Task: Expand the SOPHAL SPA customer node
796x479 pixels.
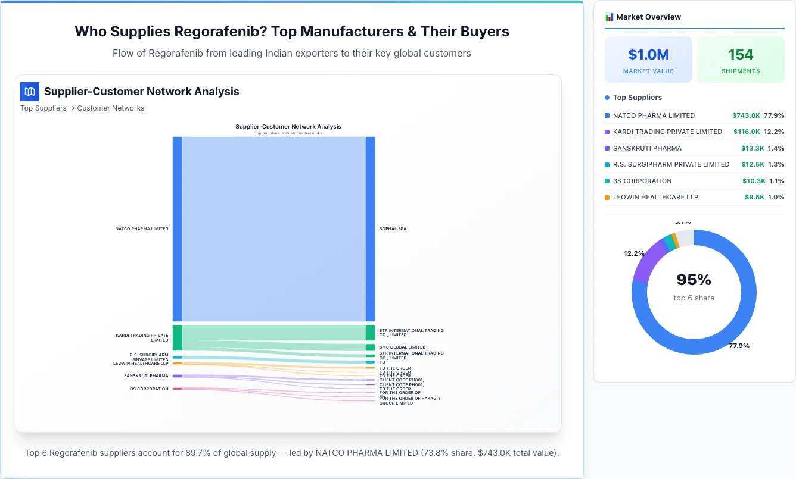Action: pyautogui.click(x=371, y=228)
